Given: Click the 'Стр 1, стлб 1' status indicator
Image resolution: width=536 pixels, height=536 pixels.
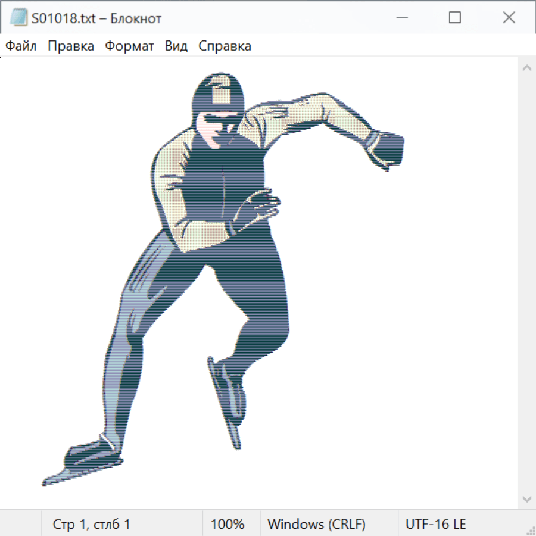Looking at the screenshot, I should (92, 524).
